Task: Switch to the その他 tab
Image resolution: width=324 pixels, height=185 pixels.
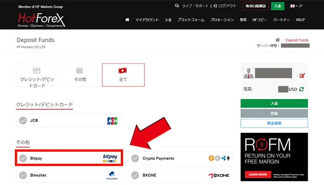Action: pyautogui.click(x=80, y=75)
